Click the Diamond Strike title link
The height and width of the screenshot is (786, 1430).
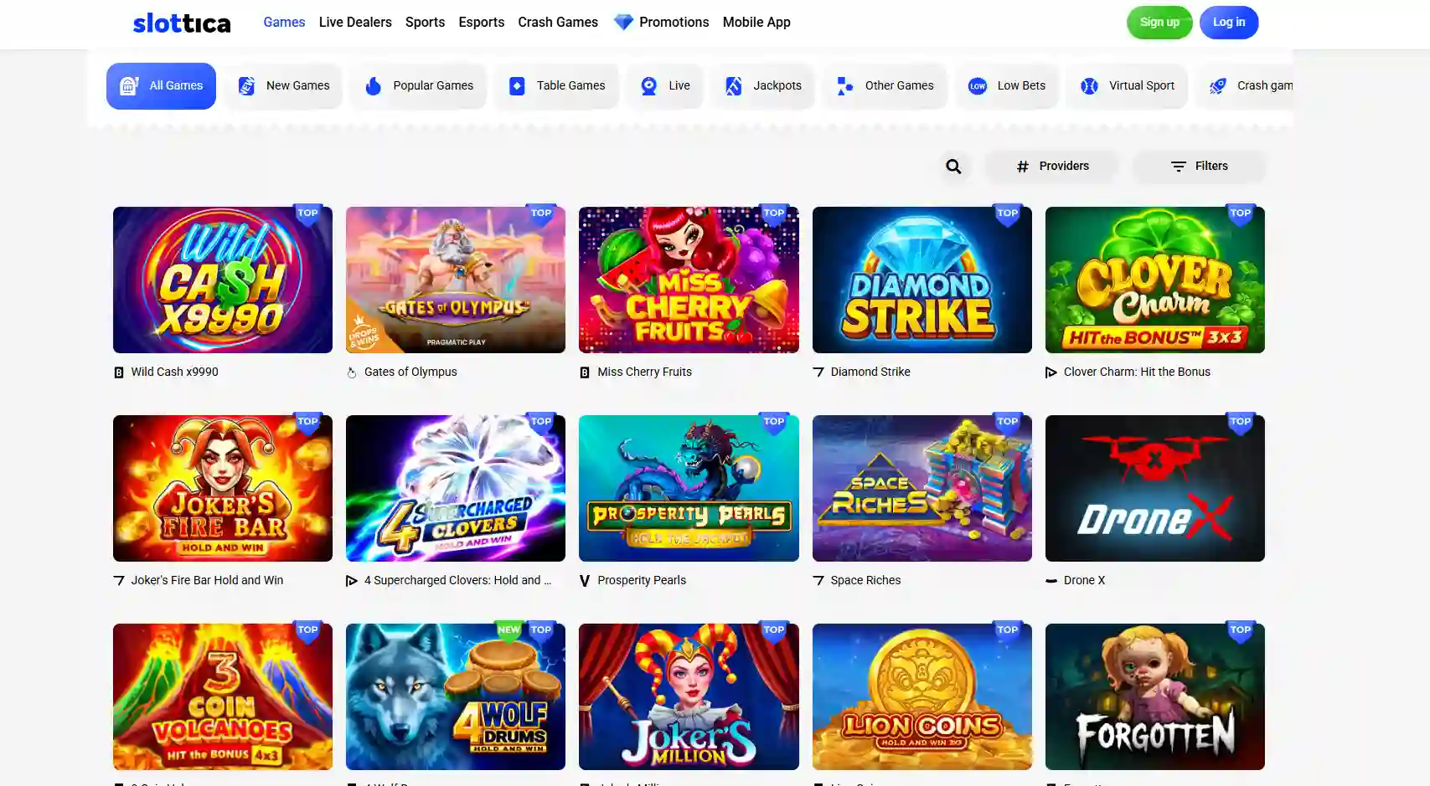(x=870, y=372)
